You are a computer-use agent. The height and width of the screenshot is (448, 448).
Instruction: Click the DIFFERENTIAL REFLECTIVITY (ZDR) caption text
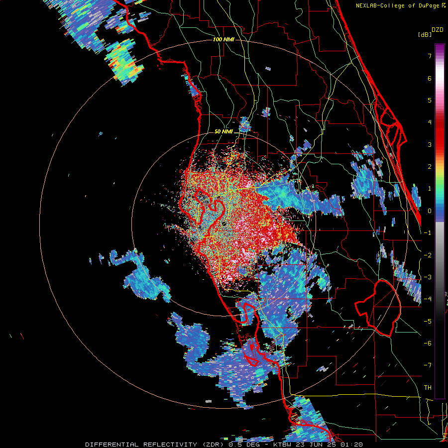pyautogui.click(x=155, y=445)
